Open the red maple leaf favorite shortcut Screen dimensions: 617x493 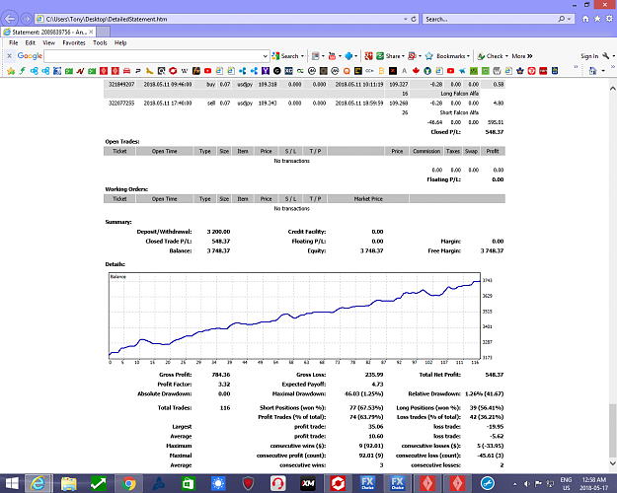(416, 71)
